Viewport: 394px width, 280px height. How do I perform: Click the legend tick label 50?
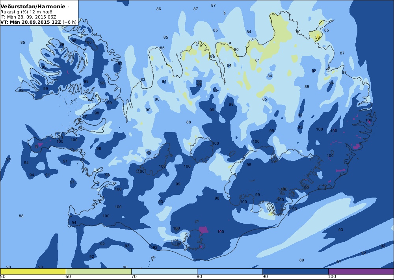pyautogui.click(x=3, y=277)
